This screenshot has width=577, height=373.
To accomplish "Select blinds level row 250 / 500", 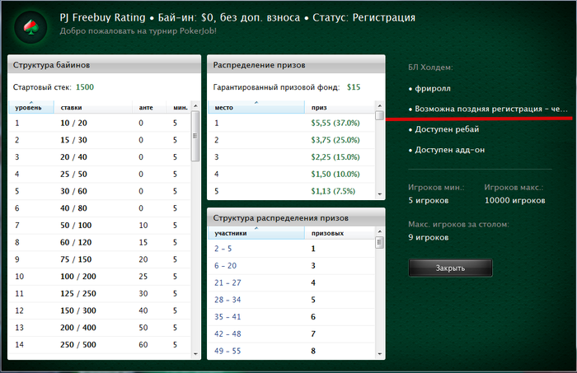I will 100,345.
